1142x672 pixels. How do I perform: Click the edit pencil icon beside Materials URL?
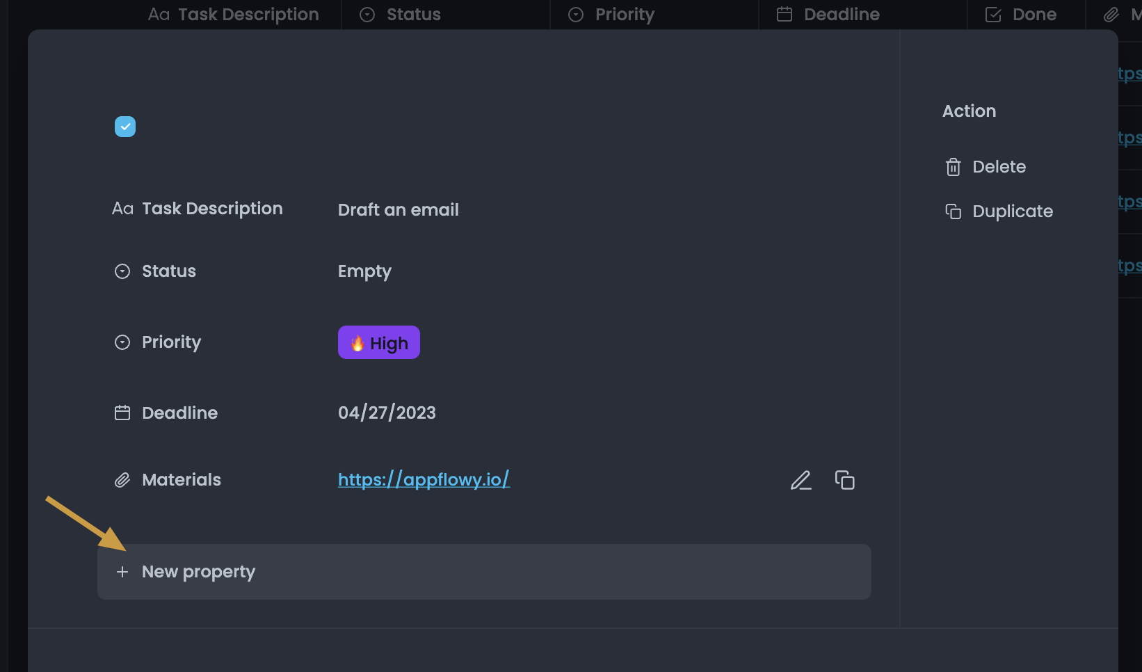(x=801, y=480)
